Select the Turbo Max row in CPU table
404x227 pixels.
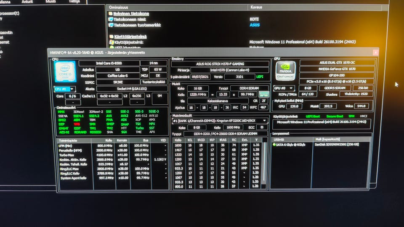pyautogui.click(x=113, y=155)
